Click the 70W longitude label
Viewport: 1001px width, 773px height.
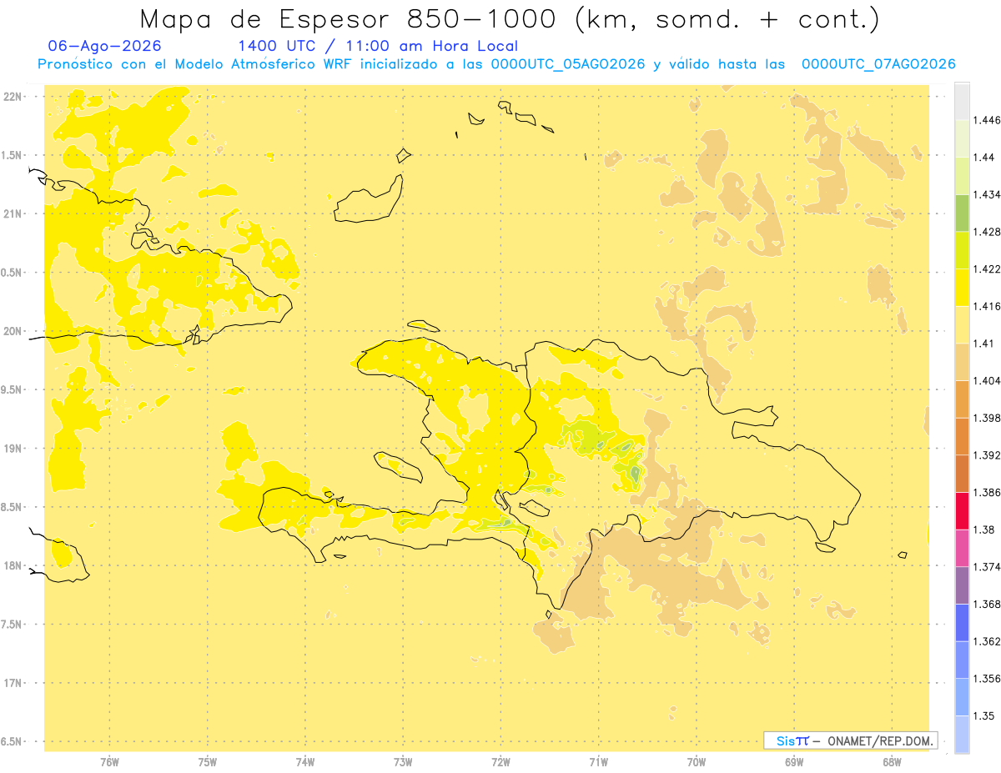click(696, 761)
